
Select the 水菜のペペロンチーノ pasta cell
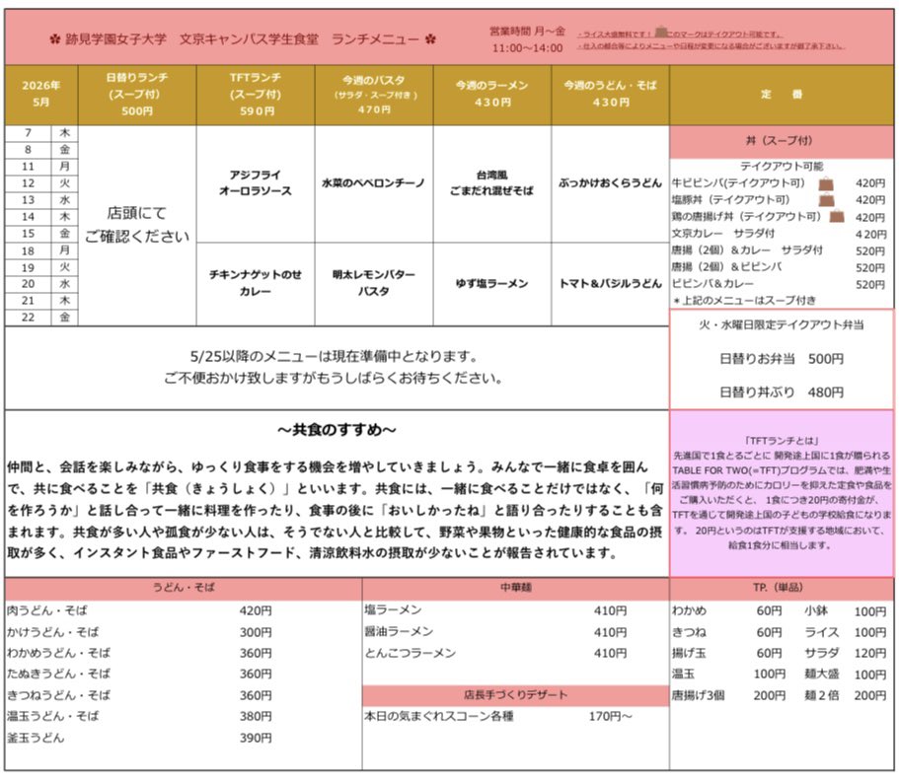pos(374,183)
